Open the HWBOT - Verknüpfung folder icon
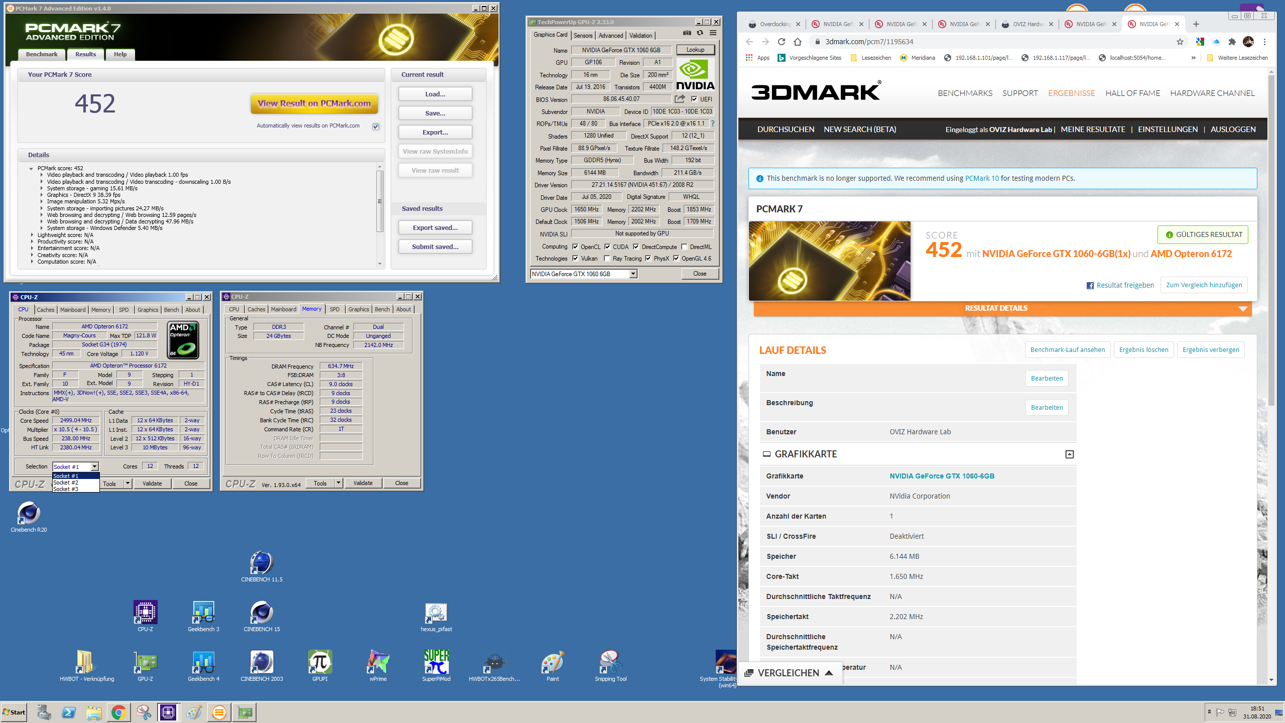This screenshot has width=1285, height=723. [87, 666]
